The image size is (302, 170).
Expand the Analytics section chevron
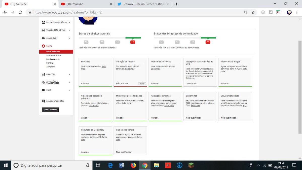(x=69, y=74)
